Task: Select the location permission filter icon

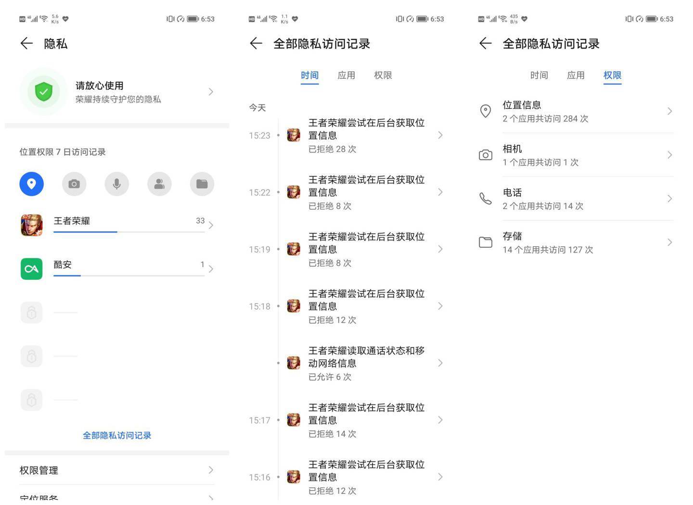Action: pos(31,184)
